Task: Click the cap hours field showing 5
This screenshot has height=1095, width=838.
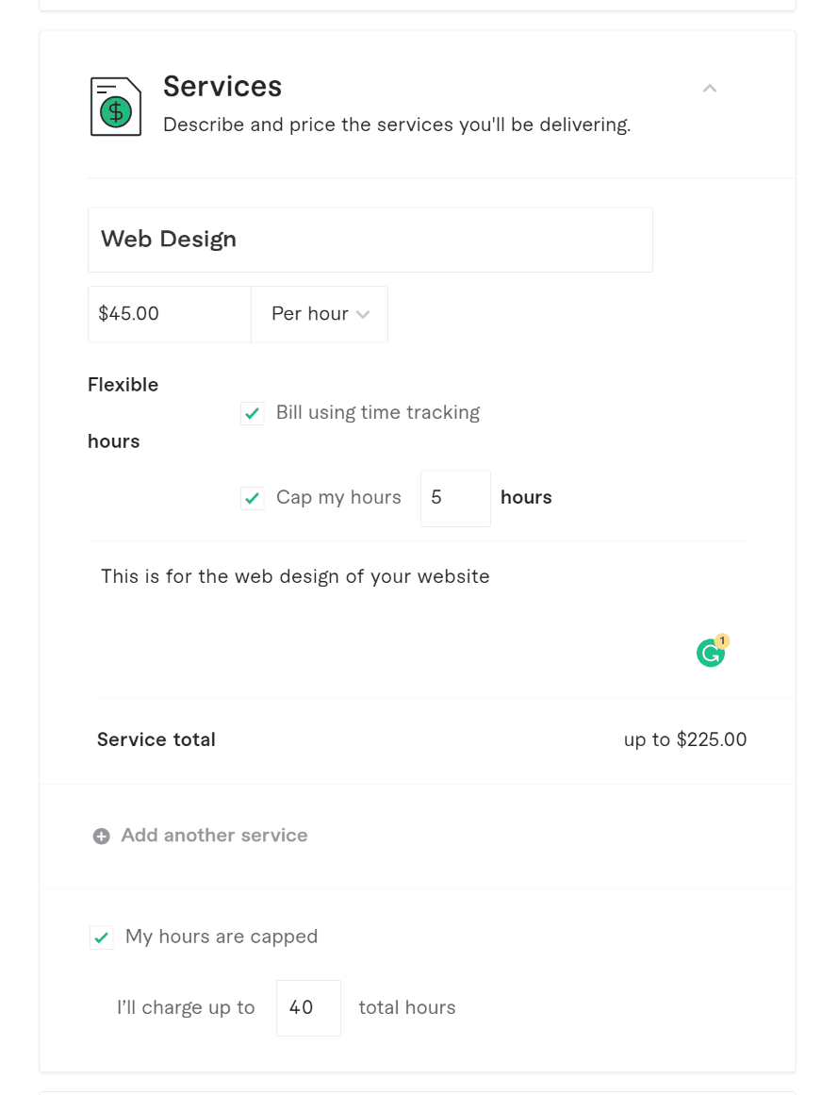Action: click(455, 498)
